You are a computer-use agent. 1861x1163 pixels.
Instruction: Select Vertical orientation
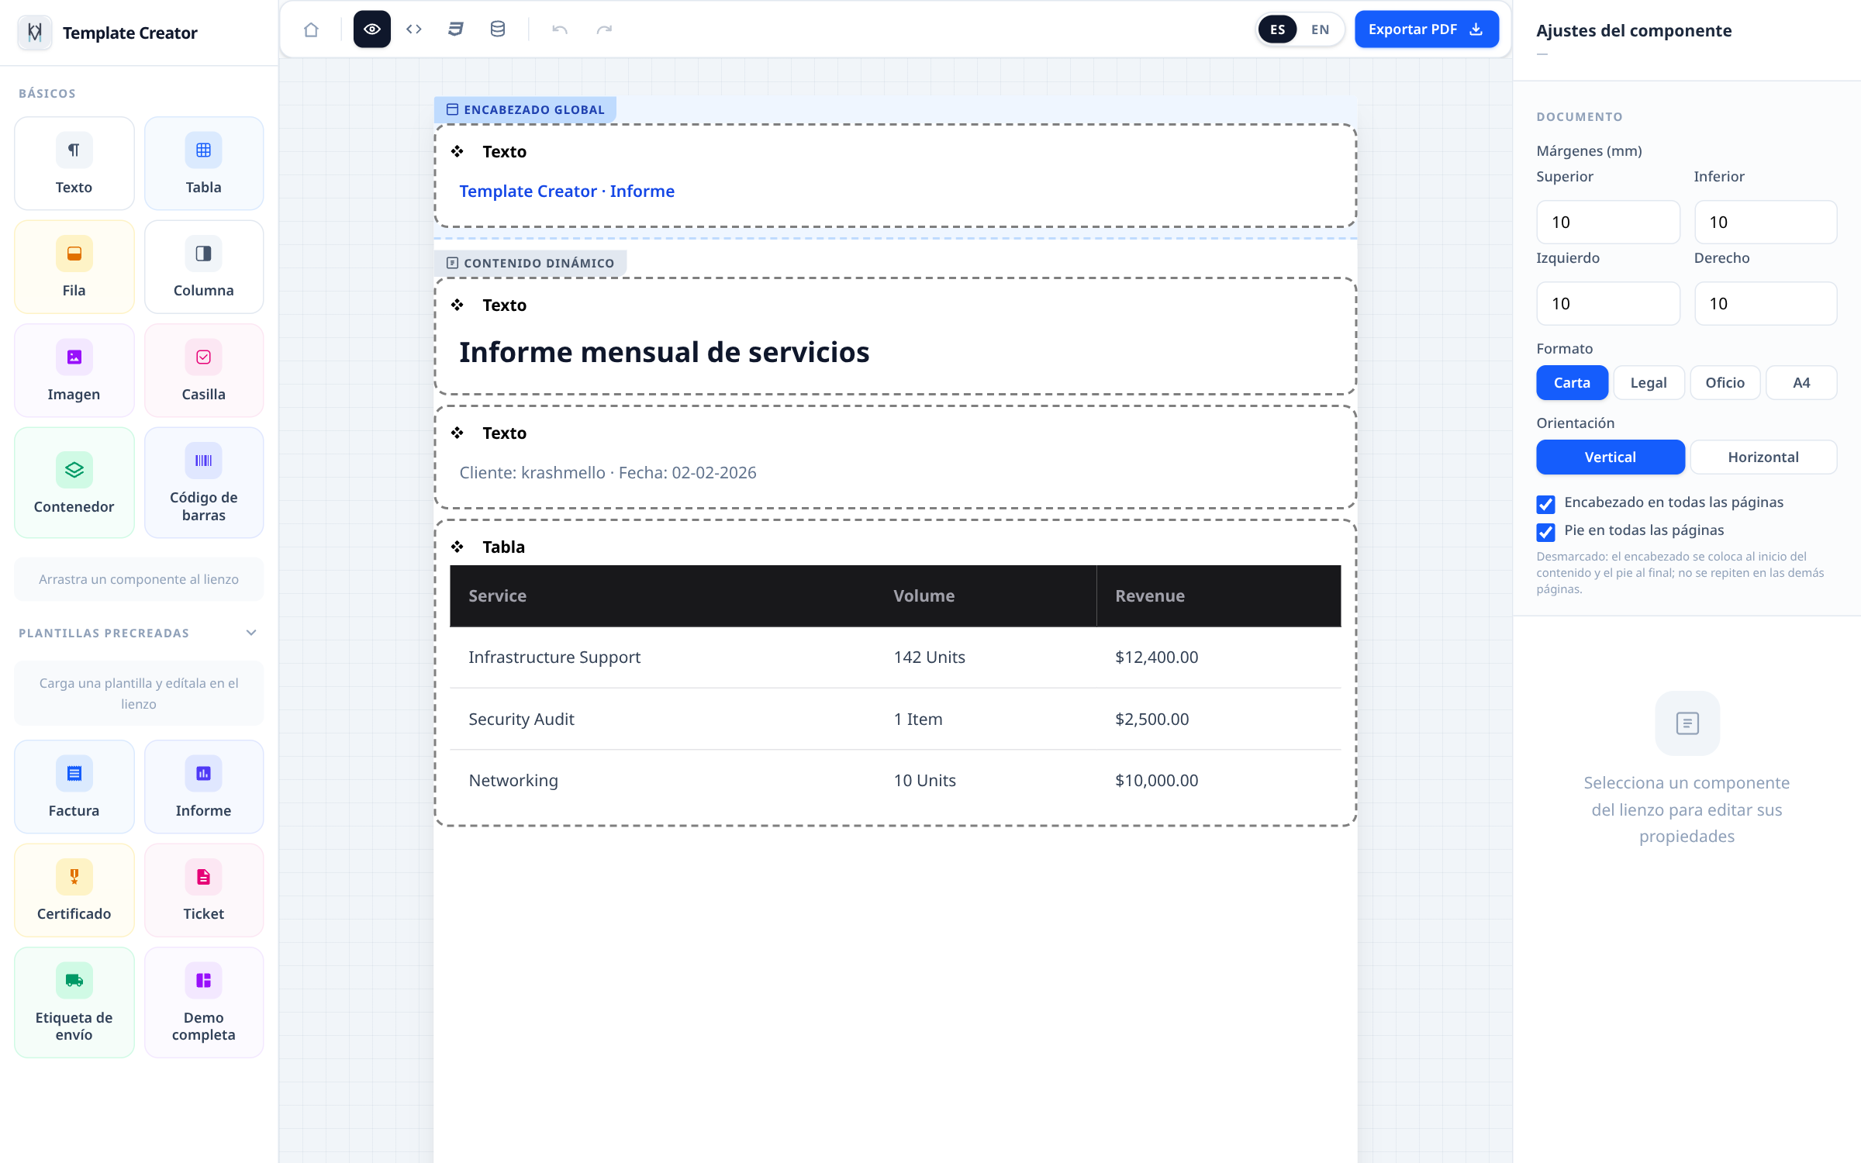1611,457
